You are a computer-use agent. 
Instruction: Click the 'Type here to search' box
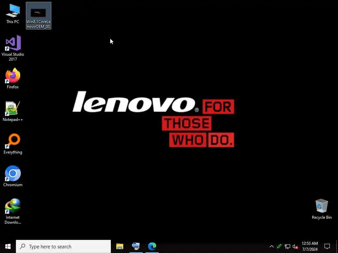pyautogui.click(x=63, y=246)
